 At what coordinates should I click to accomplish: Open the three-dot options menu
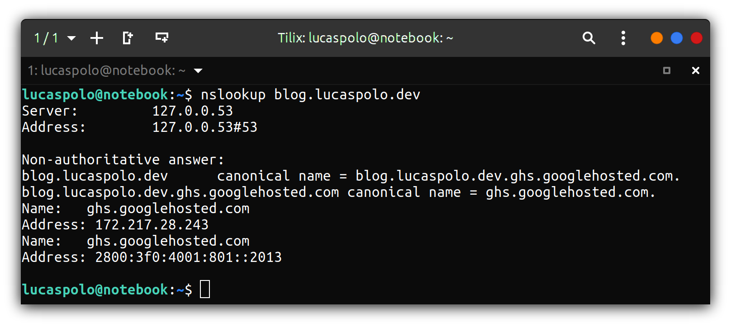(623, 38)
